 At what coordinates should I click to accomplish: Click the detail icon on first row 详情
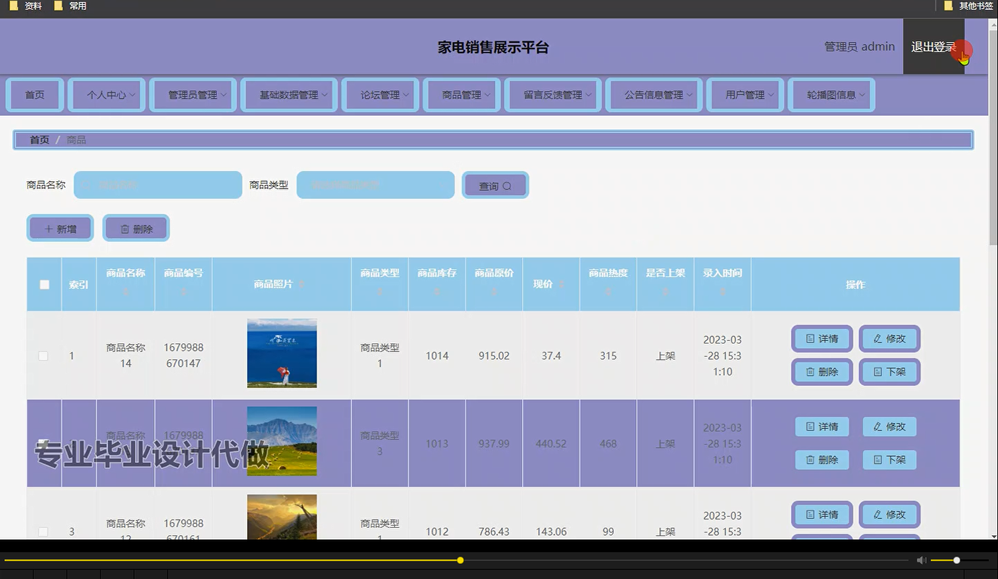(810, 338)
